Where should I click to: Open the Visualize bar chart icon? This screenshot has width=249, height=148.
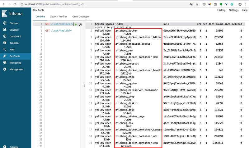pyautogui.click(x=5, y=30)
